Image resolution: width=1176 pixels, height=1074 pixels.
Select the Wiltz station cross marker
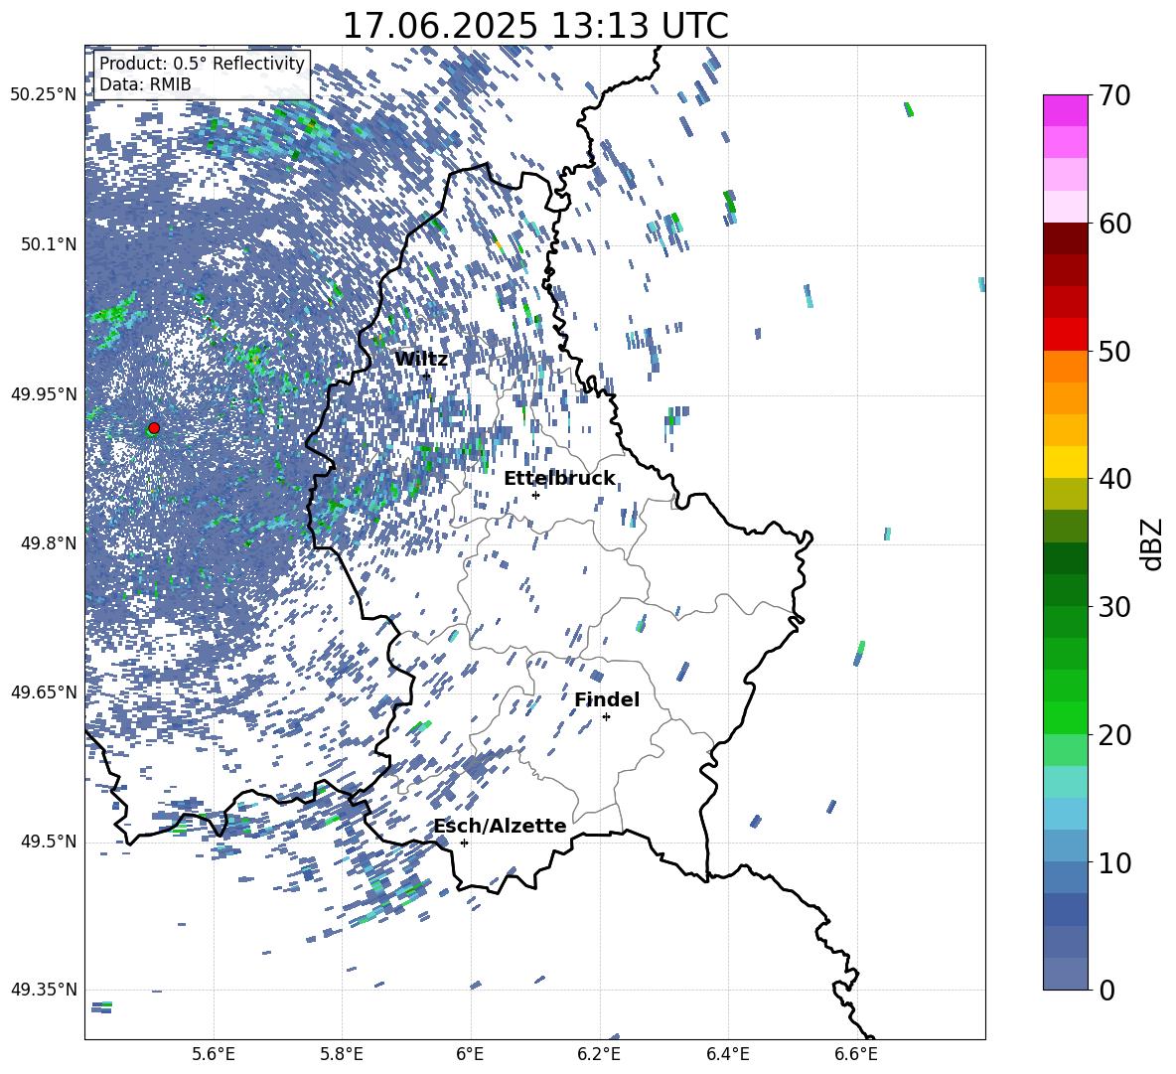click(426, 376)
